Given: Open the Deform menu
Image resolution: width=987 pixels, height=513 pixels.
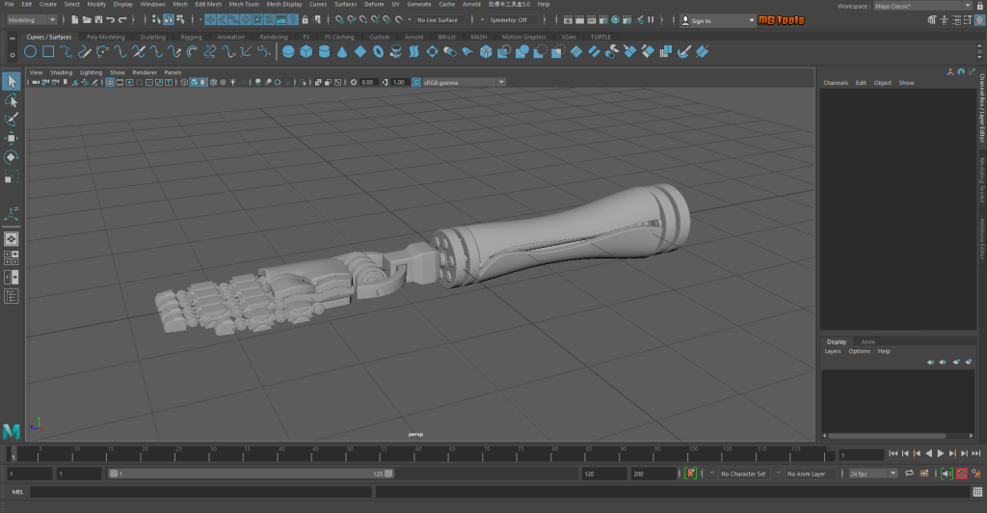Looking at the screenshot, I should tap(374, 5).
